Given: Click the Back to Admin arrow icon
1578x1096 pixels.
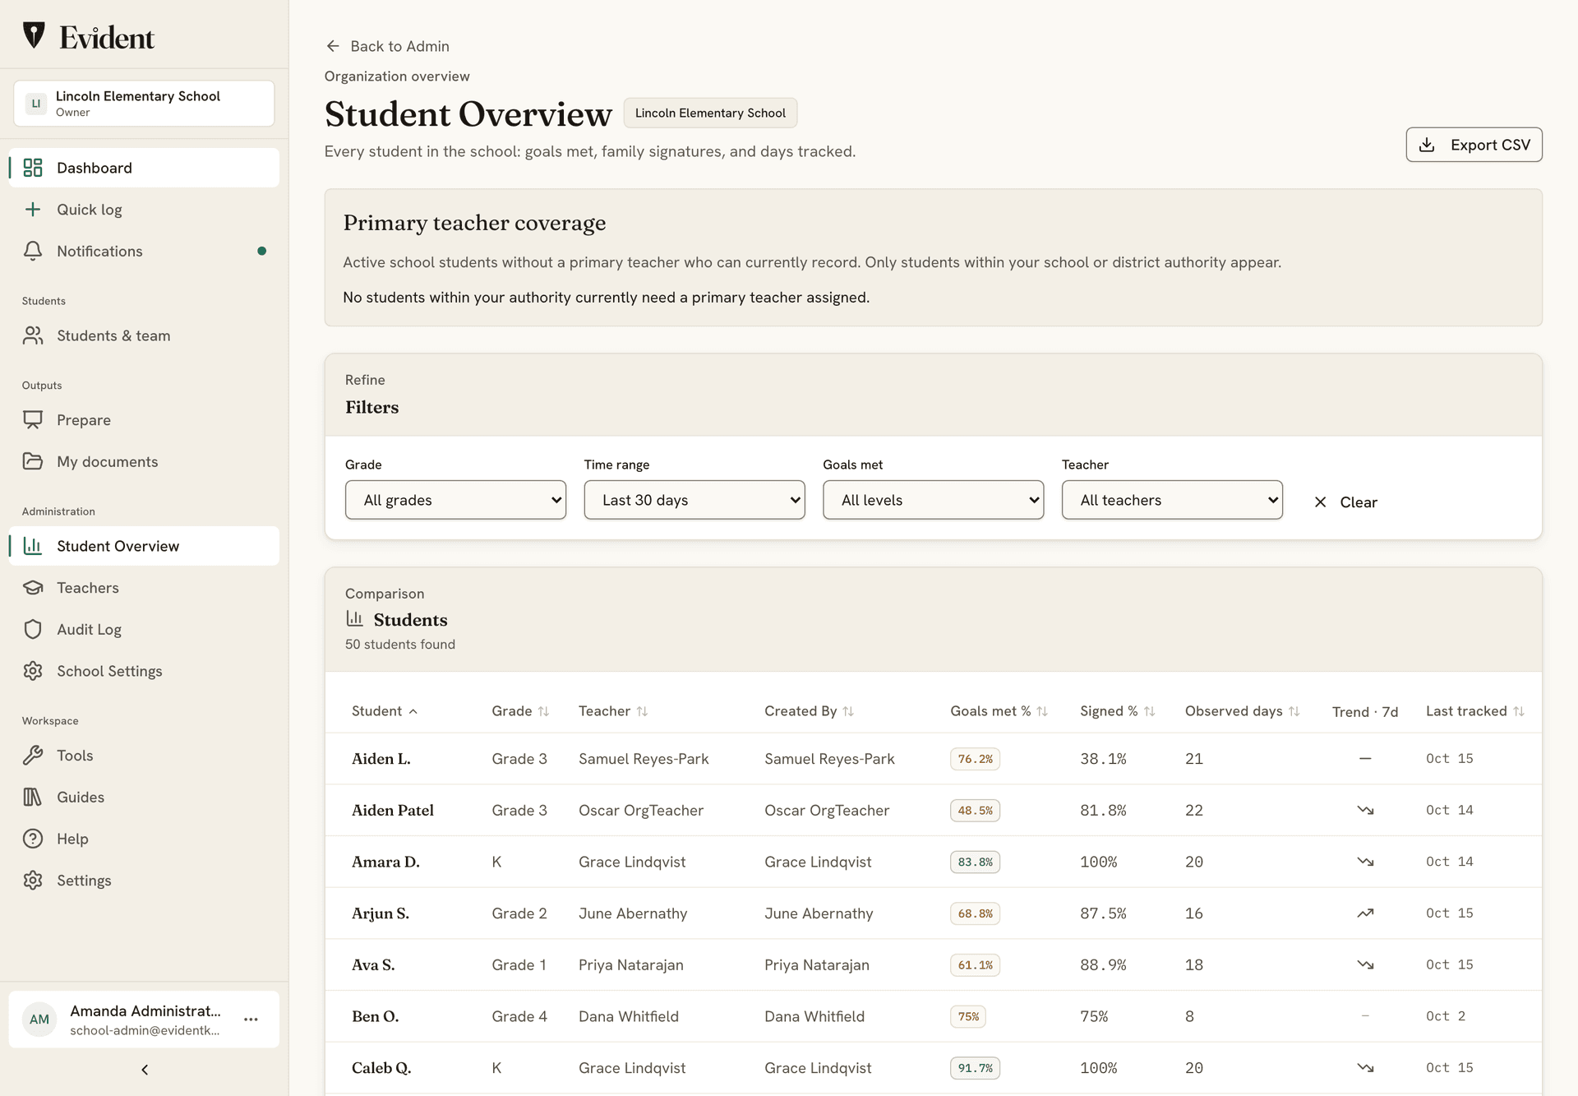Looking at the screenshot, I should click(333, 46).
